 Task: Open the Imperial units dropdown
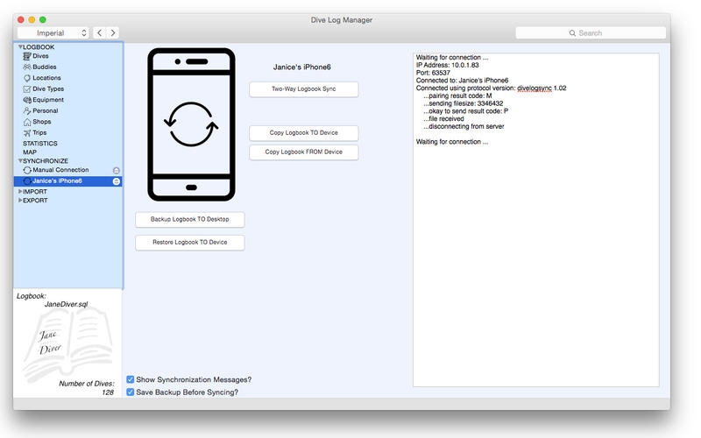tap(53, 33)
